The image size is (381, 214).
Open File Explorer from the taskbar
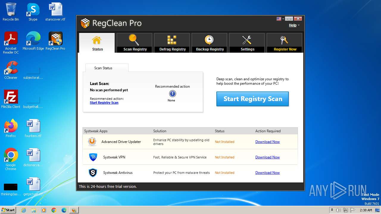pyautogui.click(x=34, y=210)
